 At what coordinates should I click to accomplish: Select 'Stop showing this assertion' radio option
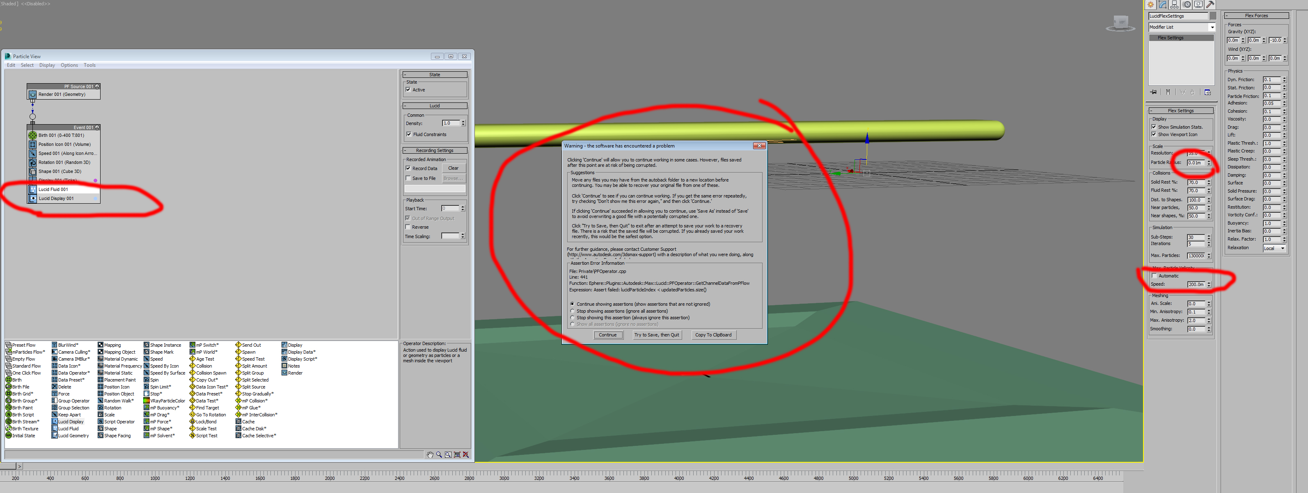pyautogui.click(x=573, y=318)
